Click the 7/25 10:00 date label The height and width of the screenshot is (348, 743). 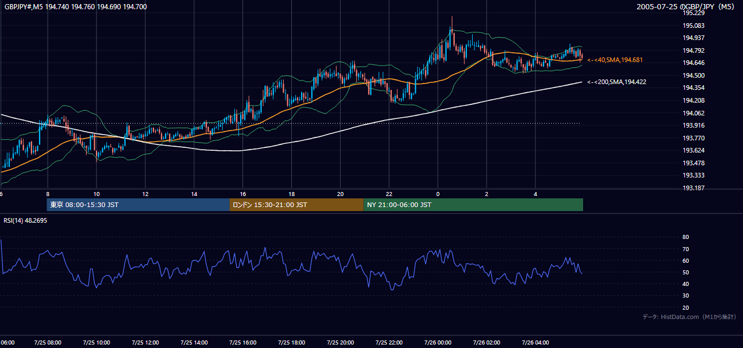tap(97, 343)
